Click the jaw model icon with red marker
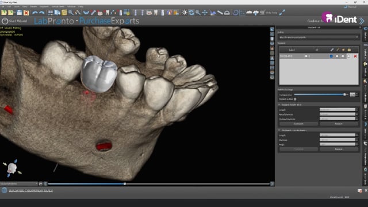The width and height of the screenshot is (368, 207). [x=100, y=13]
